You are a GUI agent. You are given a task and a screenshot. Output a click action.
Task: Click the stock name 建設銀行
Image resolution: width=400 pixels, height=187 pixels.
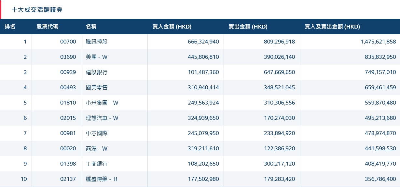97,72
